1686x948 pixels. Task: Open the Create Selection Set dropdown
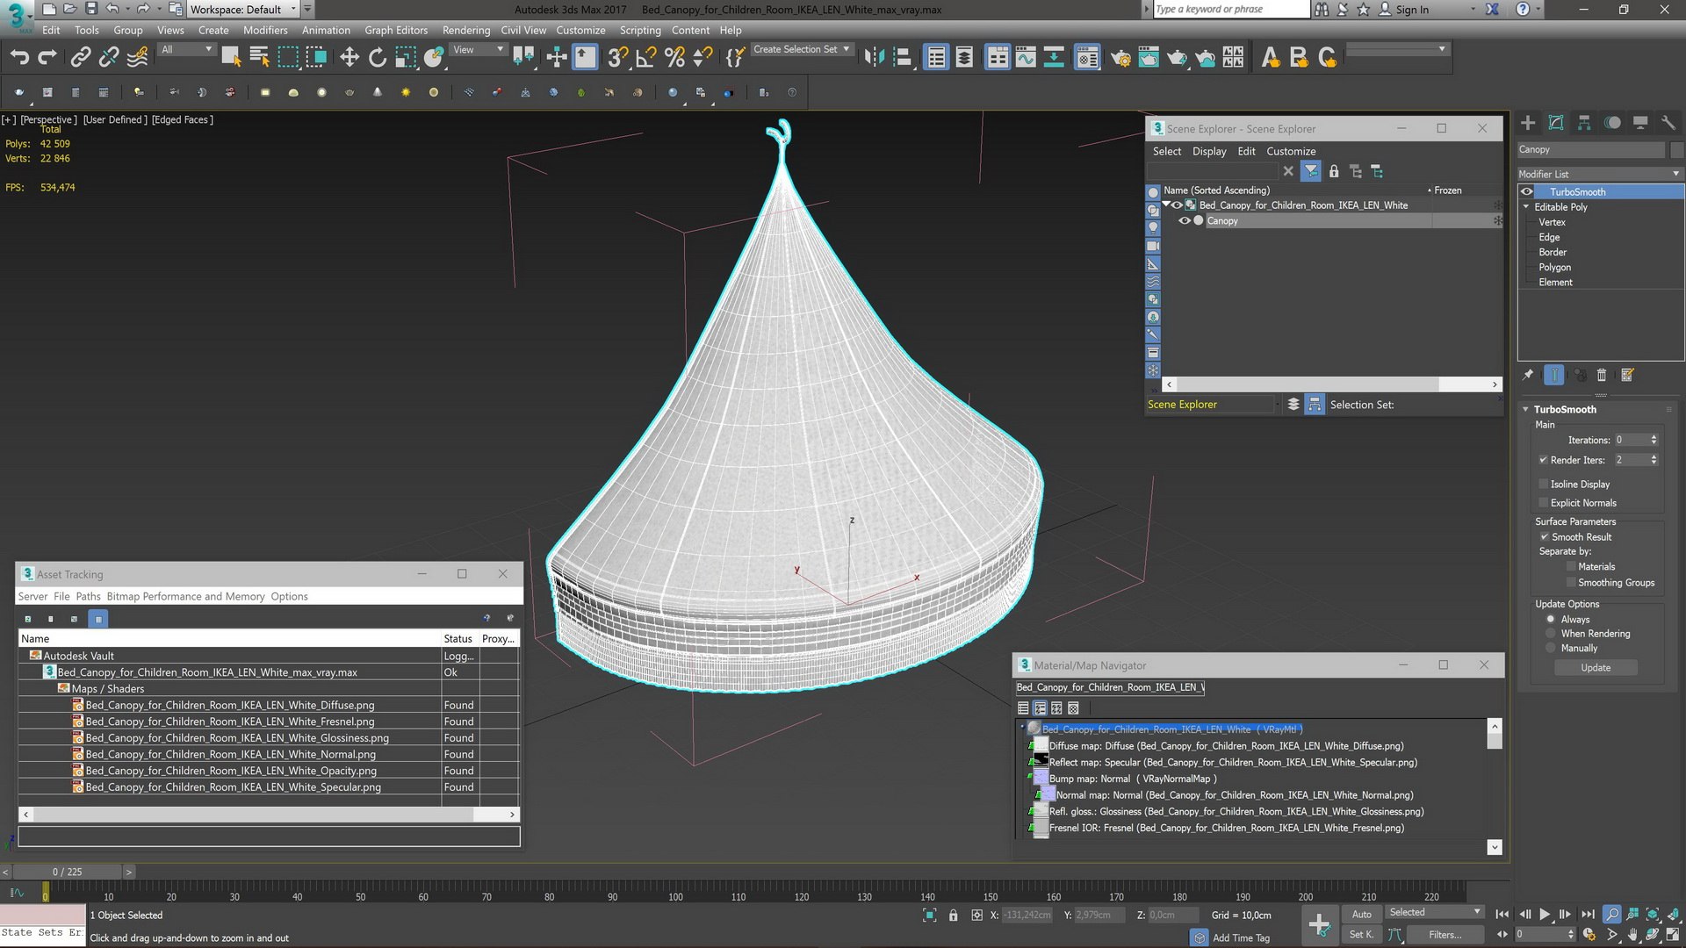tap(802, 50)
